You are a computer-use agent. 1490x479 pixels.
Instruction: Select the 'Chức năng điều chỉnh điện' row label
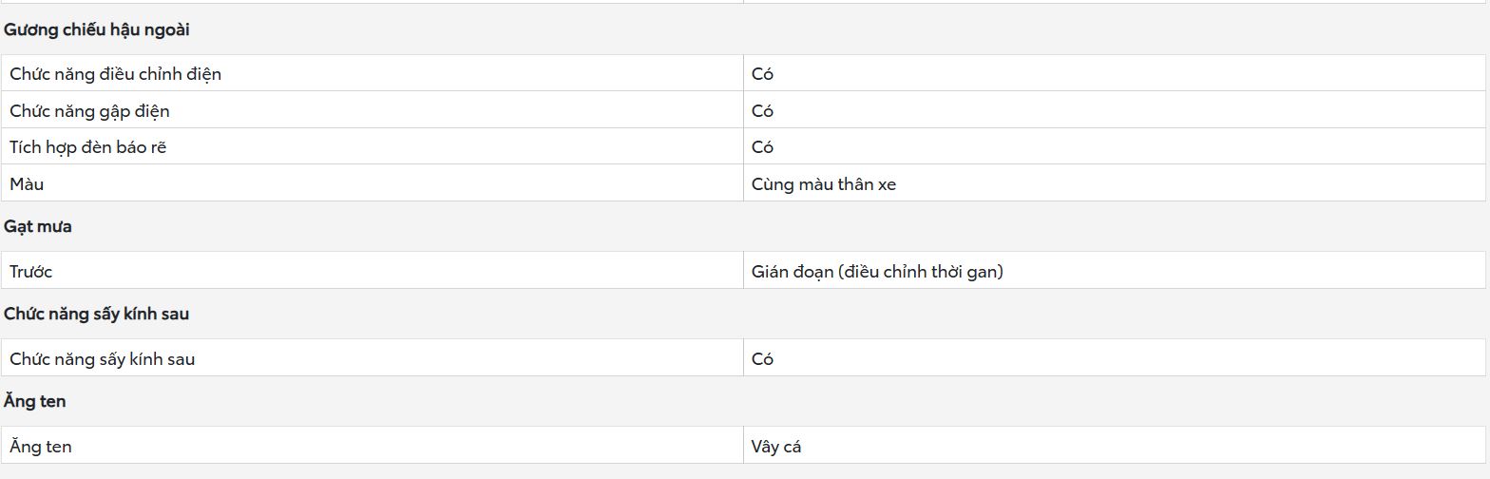tap(115, 73)
